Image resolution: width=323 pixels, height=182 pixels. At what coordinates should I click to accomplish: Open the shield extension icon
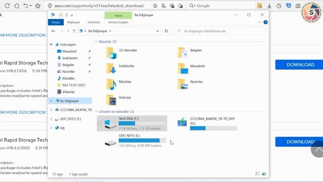point(288,6)
